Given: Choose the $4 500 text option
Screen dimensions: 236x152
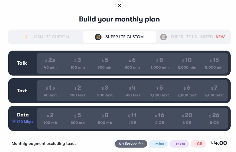Looking at the screenshot, I should click(132, 91).
